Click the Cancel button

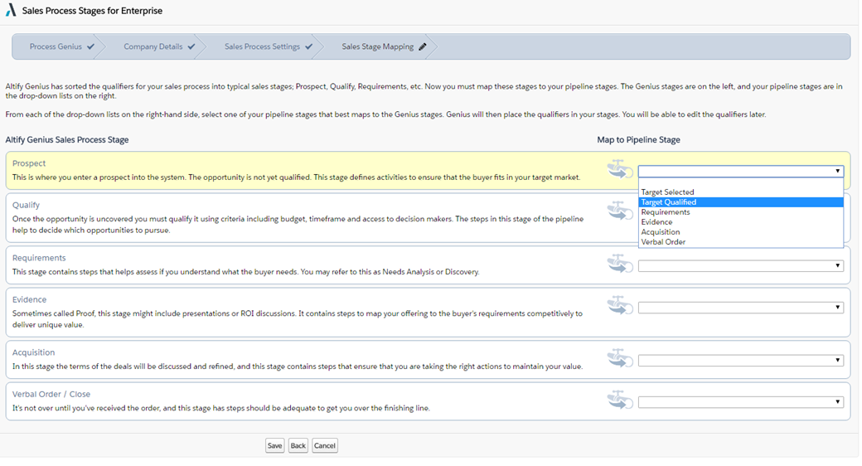click(x=324, y=445)
